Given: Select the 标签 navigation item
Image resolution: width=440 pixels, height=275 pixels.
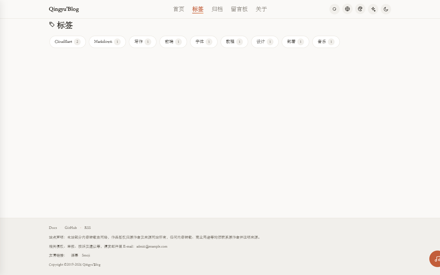Looking at the screenshot, I should tap(198, 9).
